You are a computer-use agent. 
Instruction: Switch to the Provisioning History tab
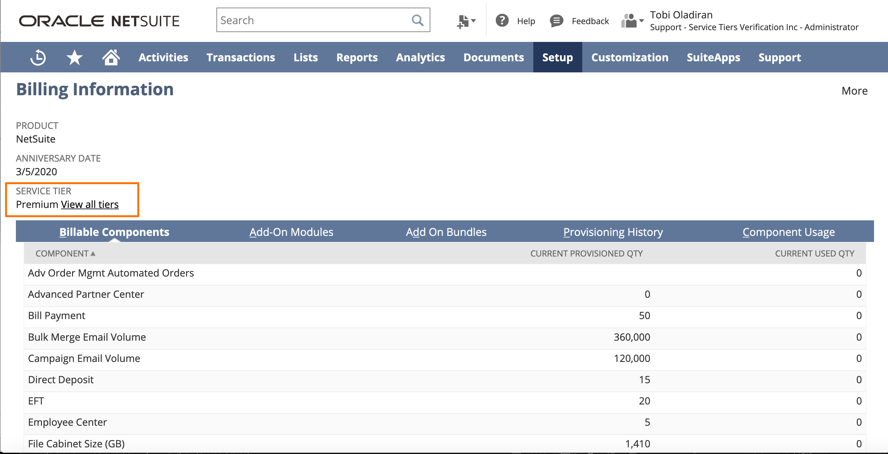(x=613, y=232)
